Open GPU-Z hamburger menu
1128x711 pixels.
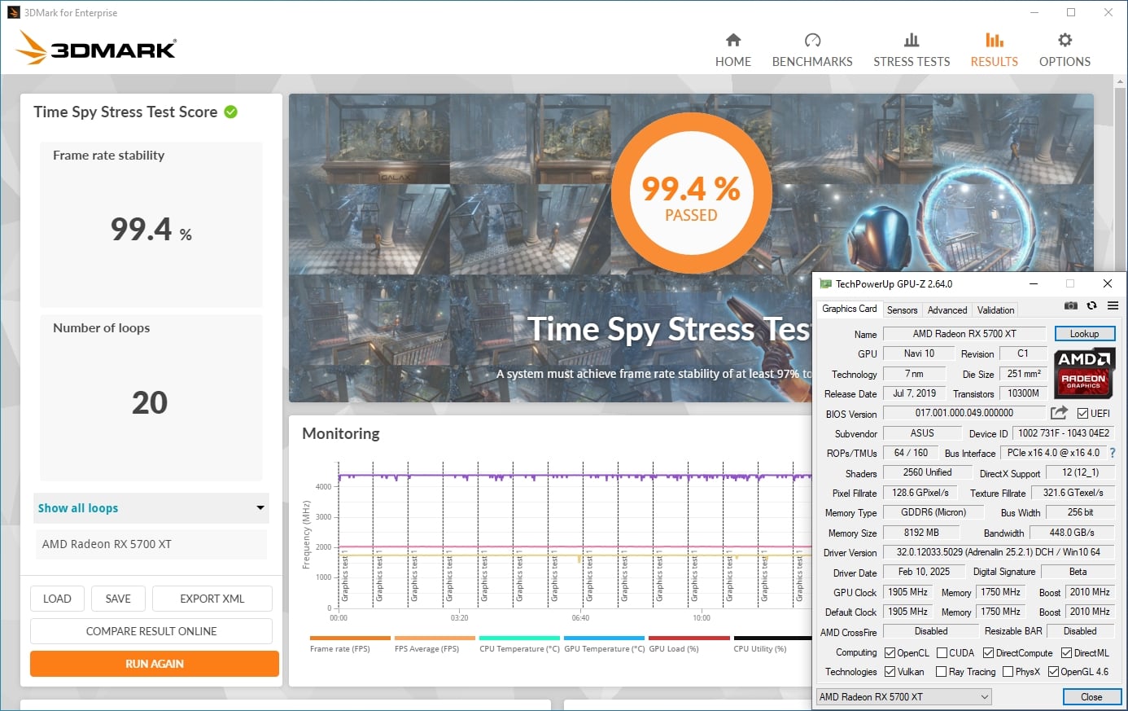pyautogui.click(x=1113, y=305)
